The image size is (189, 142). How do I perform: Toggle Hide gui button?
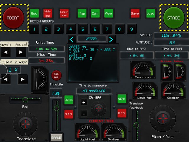point(48,13)
